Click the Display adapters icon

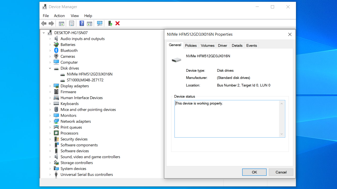pos(56,86)
